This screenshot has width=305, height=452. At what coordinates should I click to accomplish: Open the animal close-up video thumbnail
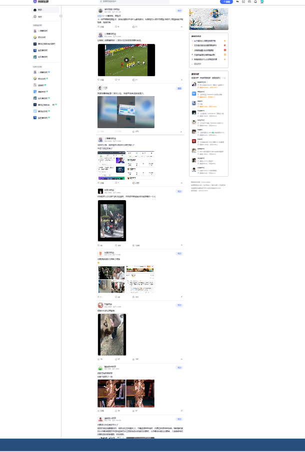pos(112,334)
